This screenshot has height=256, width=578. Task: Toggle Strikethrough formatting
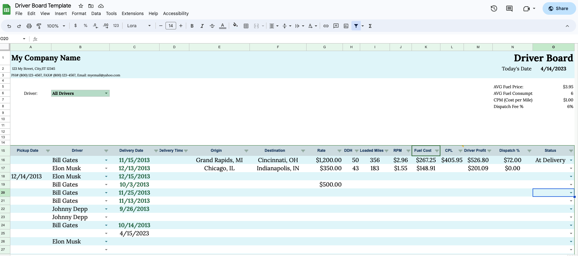[212, 26]
